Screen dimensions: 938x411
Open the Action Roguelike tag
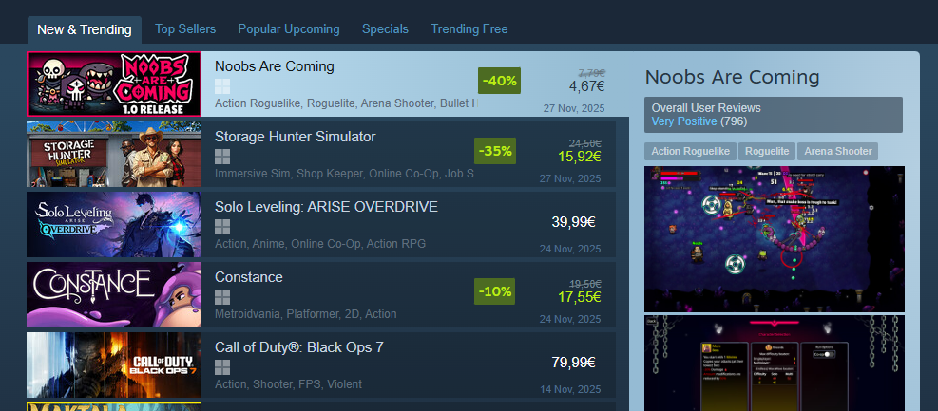tap(690, 151)
